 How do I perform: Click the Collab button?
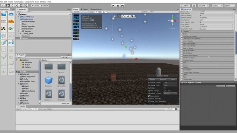coord(185,6)
